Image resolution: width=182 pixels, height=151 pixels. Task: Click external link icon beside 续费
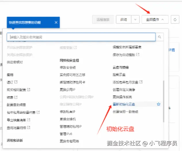tap(16, 97)
